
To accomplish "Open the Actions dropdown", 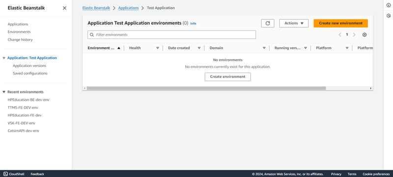I will click(x=294, y=23).
